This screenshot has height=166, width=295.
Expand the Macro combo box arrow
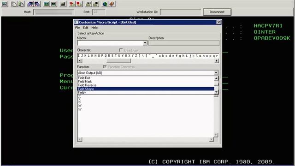(x=145, y=43)
